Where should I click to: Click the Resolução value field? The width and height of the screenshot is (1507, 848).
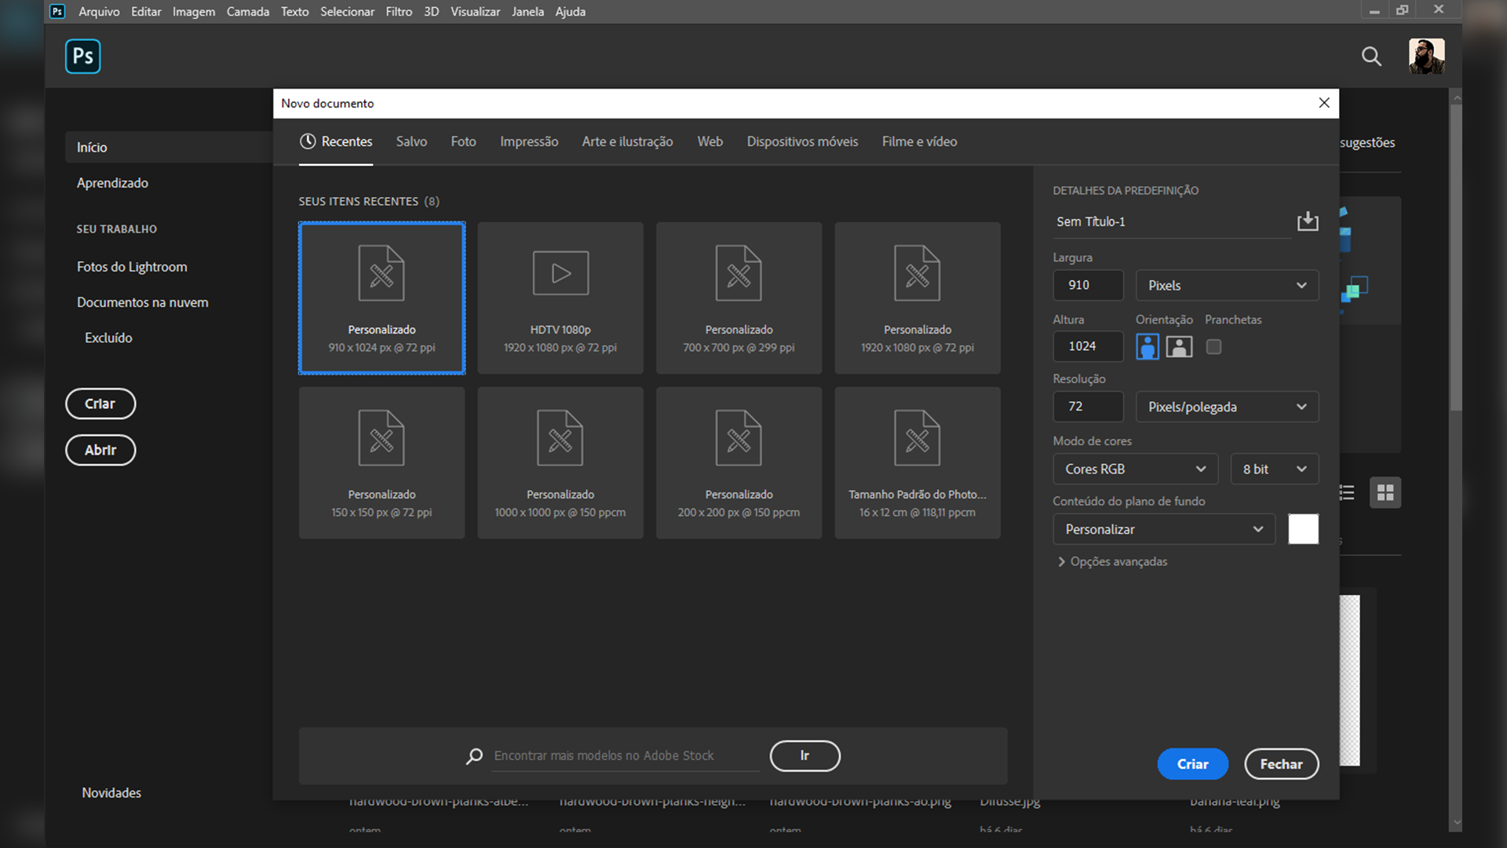point(1088,407)
